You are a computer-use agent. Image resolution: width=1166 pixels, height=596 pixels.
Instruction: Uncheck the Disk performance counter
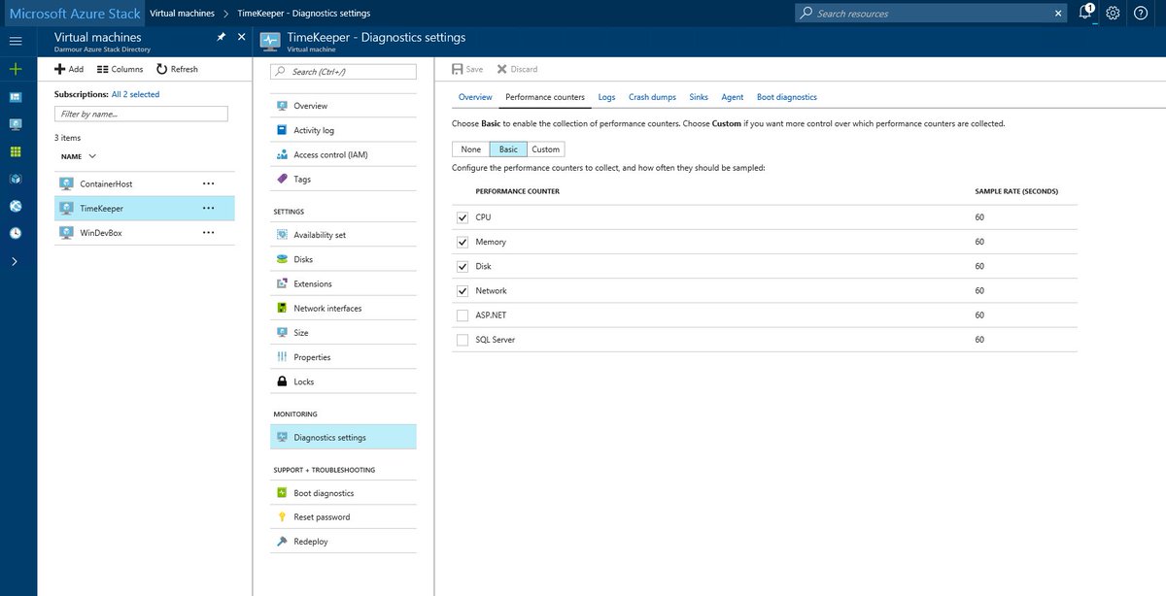click(463, 266)
